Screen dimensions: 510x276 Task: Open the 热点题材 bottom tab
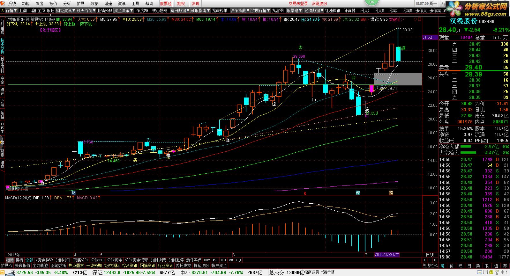click(76, 265)
